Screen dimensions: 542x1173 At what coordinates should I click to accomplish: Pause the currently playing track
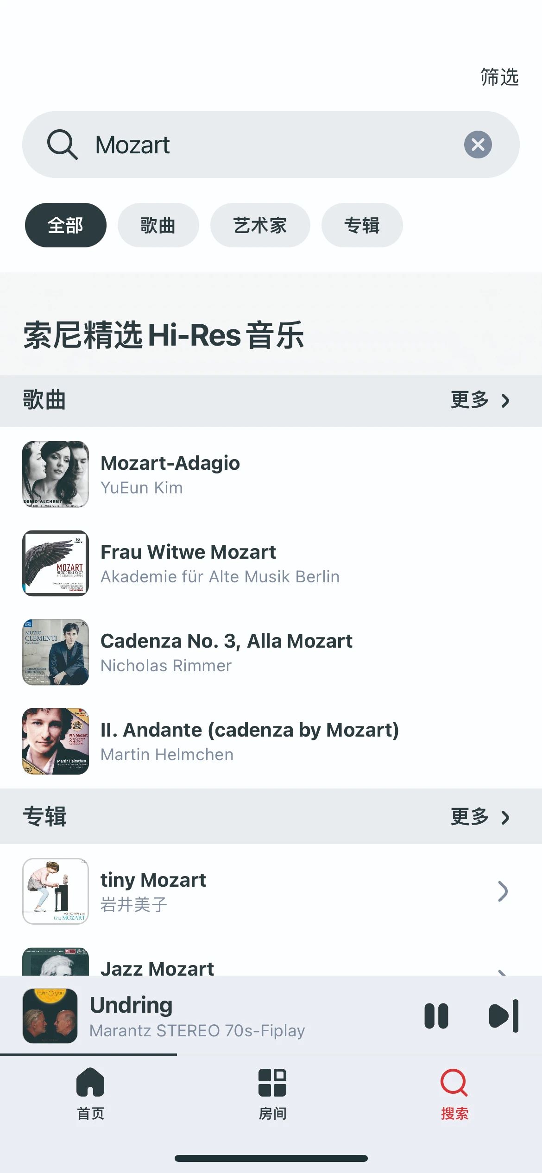tap(436, 1016)
